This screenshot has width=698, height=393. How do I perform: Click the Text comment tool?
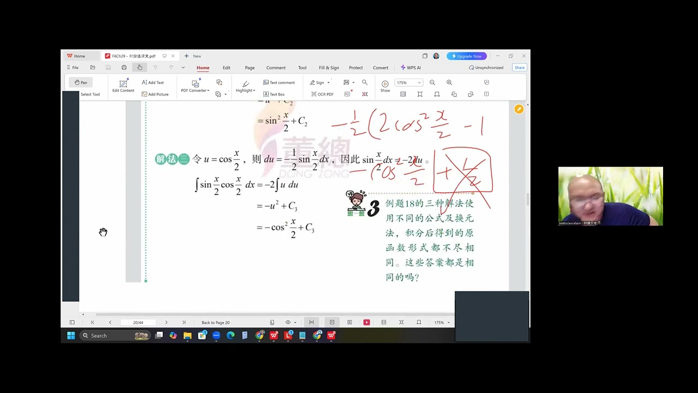pyautogui.click(x=279, y=82)
